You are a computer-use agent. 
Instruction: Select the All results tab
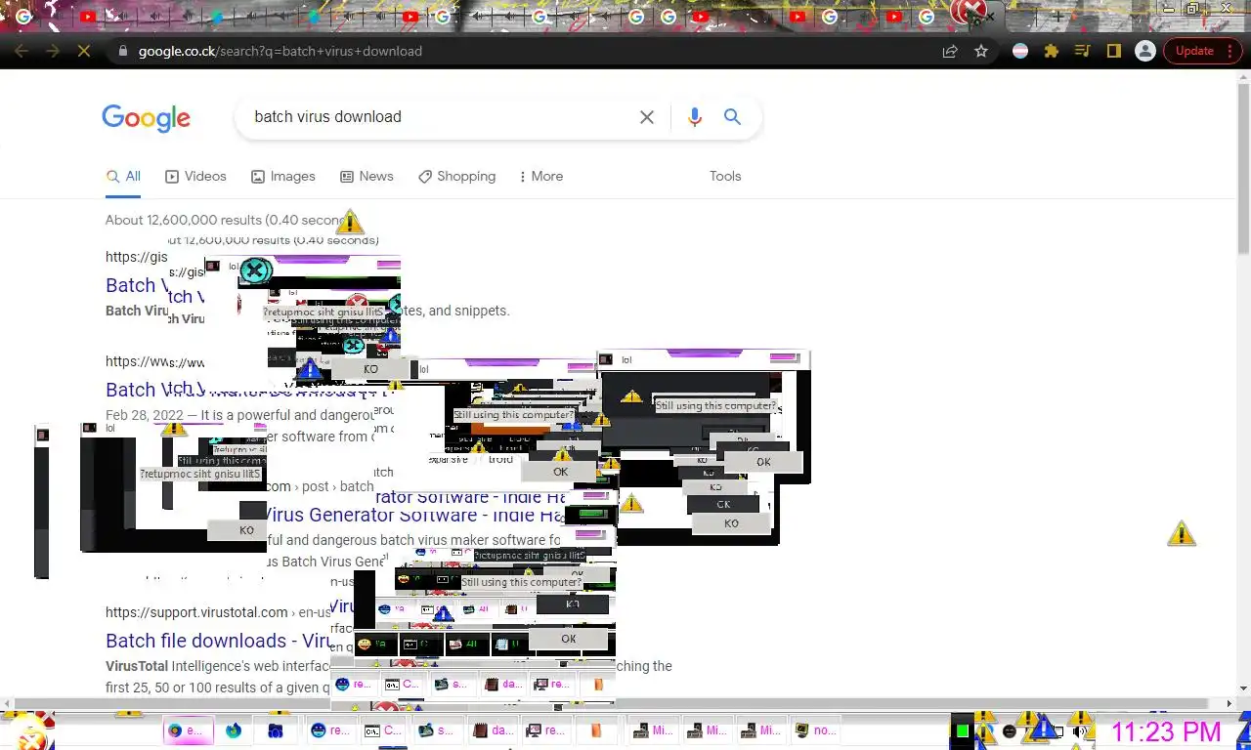tap(124, 176)
